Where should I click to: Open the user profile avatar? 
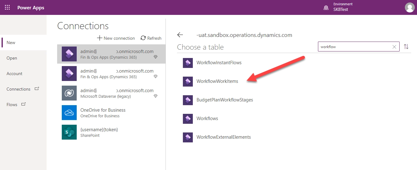click(x=410, y=7)
